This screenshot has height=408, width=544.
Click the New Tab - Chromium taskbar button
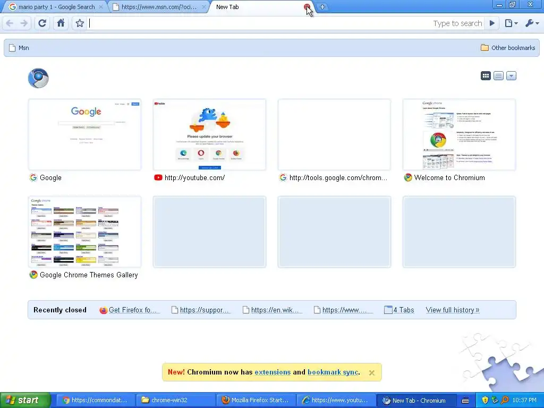[415, 400]
